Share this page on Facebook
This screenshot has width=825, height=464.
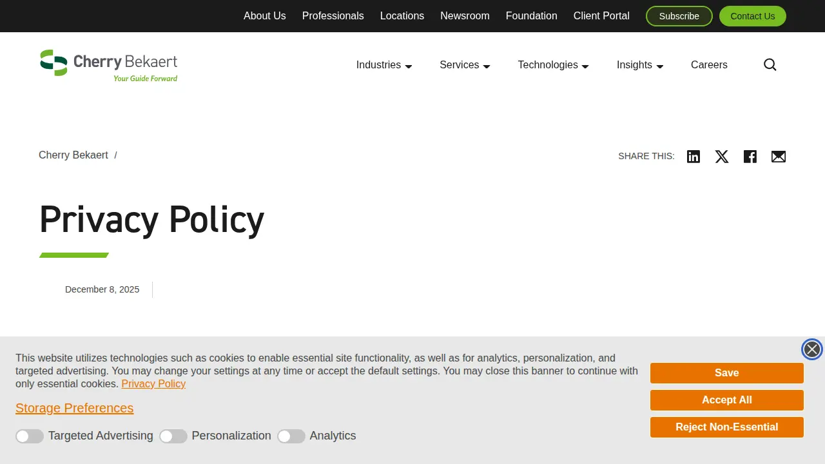pos(750,157)
